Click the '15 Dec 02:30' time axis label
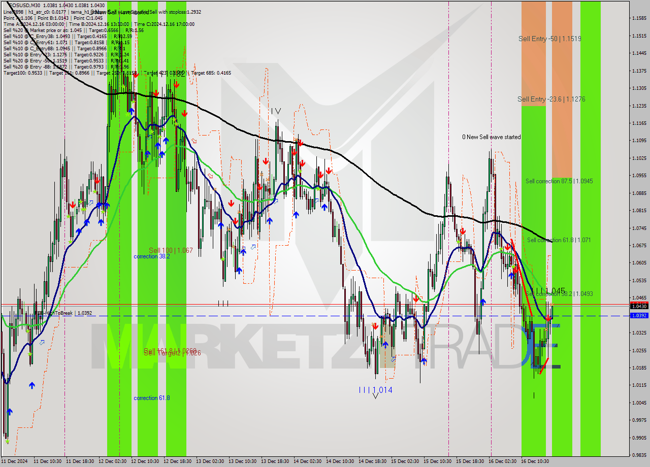Image resolution: width=650 pixels, height=467 pixels. [x=405, y=461]
